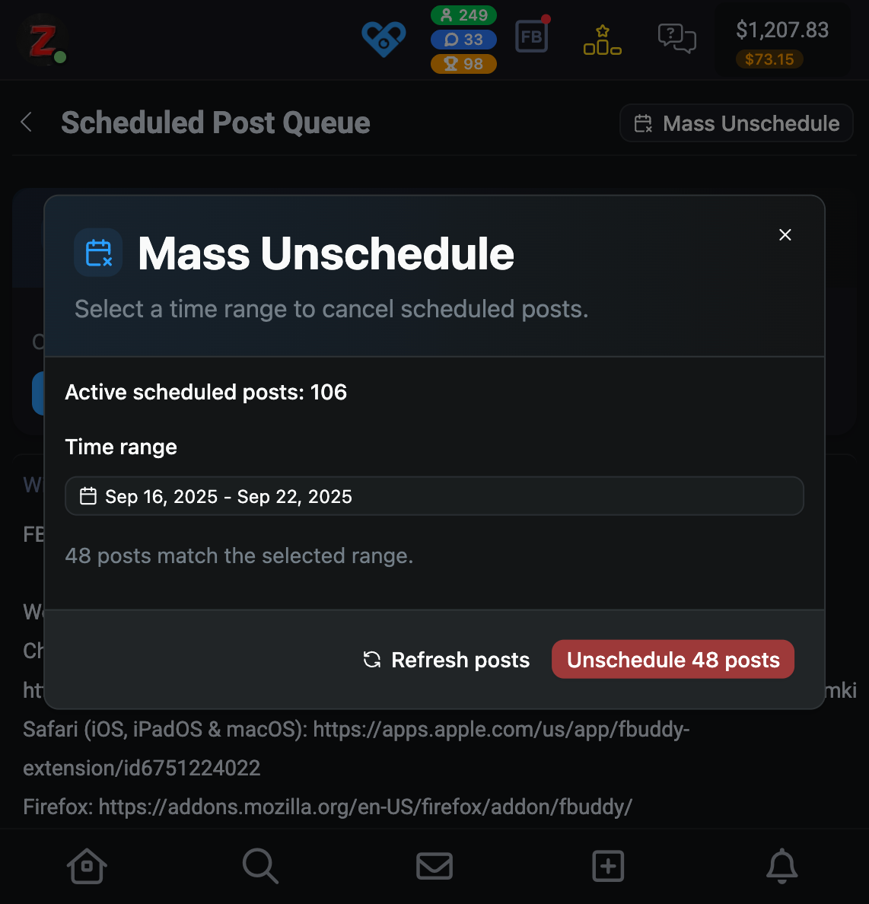Click the compose plus icon in bottom bar

point(608,866)
